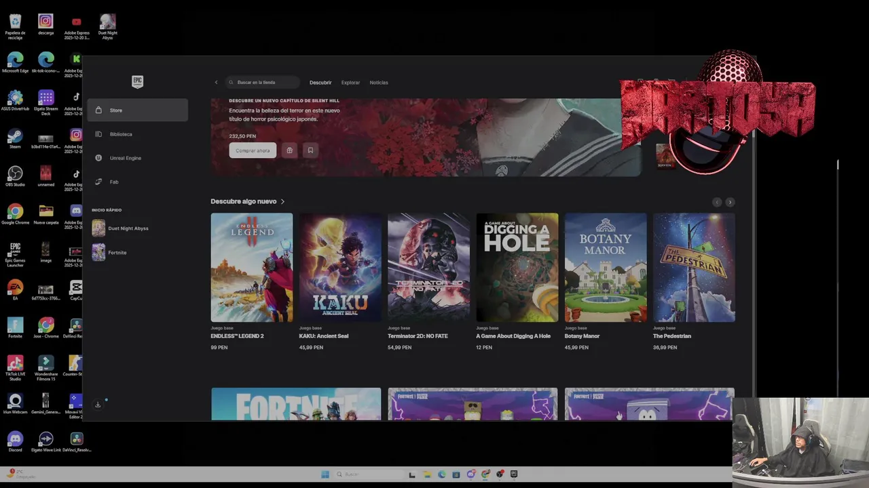
Task: Click the ENDLESS™ LEGEND 2 title text
Action: click(x=237, y=336)
